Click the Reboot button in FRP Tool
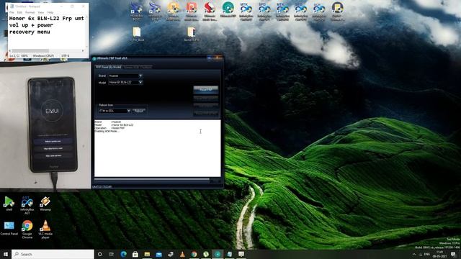The width and height of the screenshot is (461, 259). point(139,111)
